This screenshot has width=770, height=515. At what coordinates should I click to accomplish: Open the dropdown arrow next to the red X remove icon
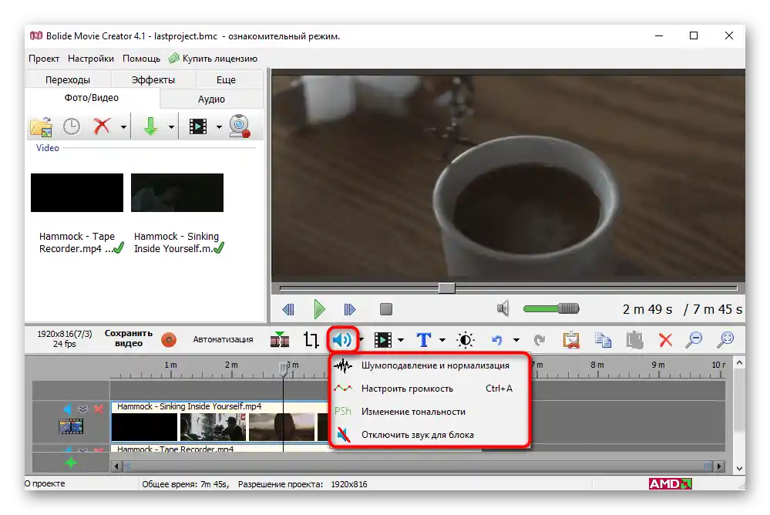123,127
